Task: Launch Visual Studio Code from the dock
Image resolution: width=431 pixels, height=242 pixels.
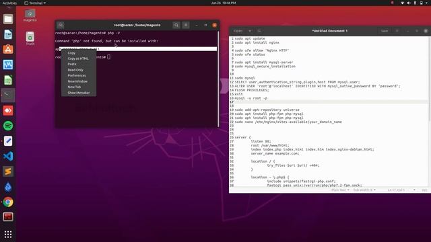Action: click(x=8, y=156)
